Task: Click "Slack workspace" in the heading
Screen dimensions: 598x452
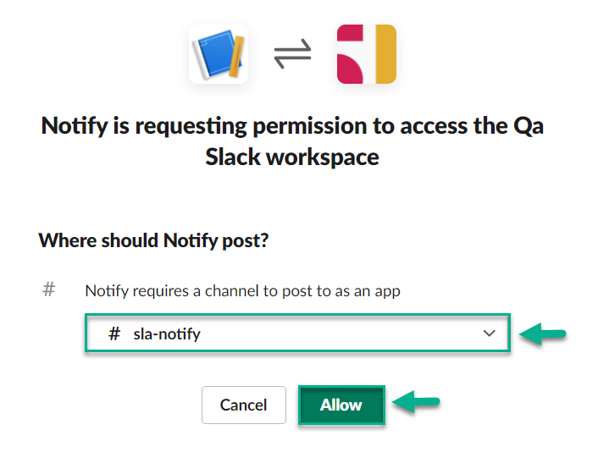Action: 292,157
